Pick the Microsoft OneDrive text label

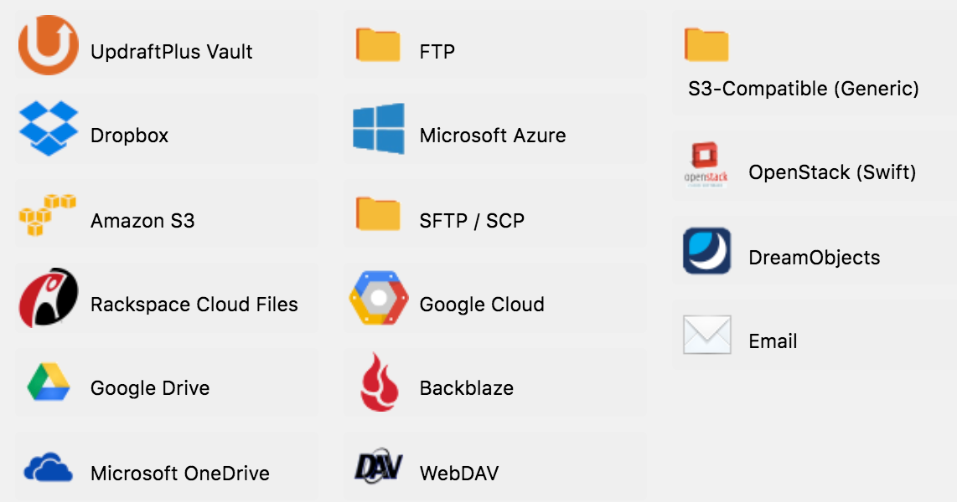click(x=180, y=474)
